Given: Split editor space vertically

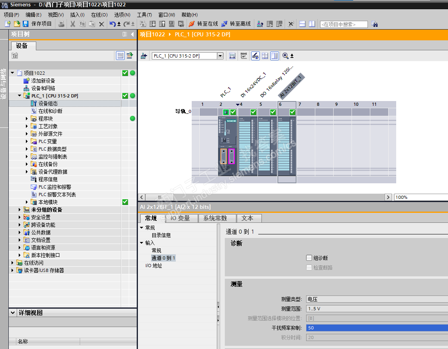Looking at the screenshot, I should click(312, 24).
